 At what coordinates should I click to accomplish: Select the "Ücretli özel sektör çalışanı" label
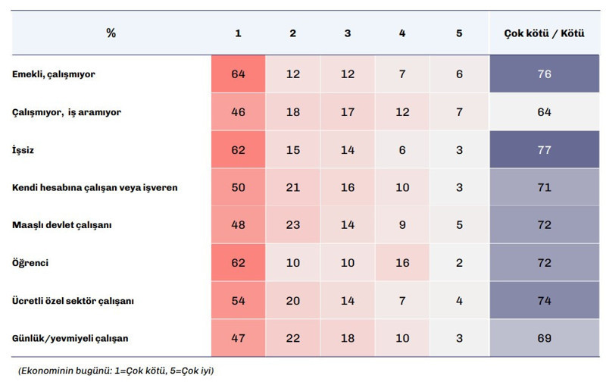point(73,301)
